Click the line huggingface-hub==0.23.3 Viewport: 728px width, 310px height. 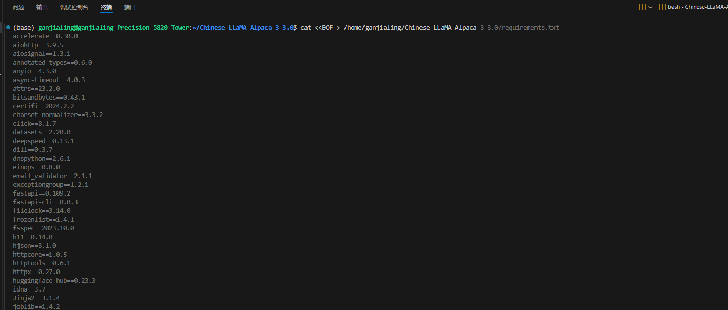click(x=54, y=281)
